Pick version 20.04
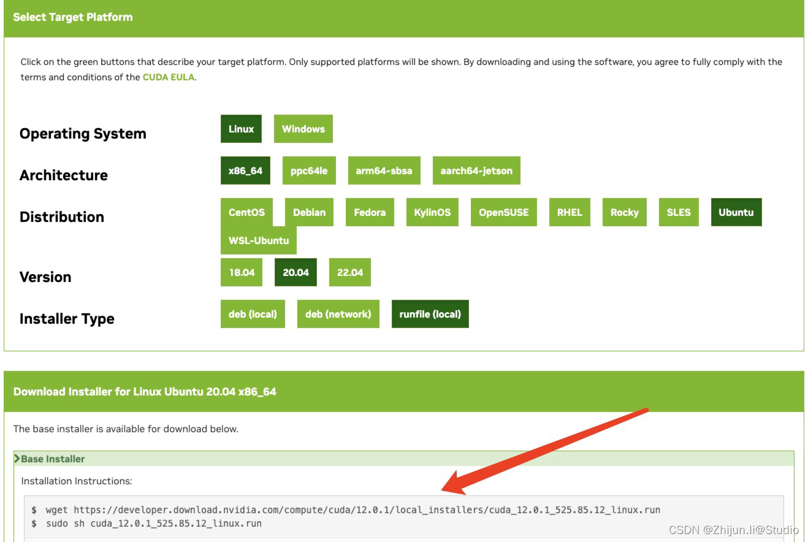The height and width of the screenshot is (542, 808). pos(295,272)
